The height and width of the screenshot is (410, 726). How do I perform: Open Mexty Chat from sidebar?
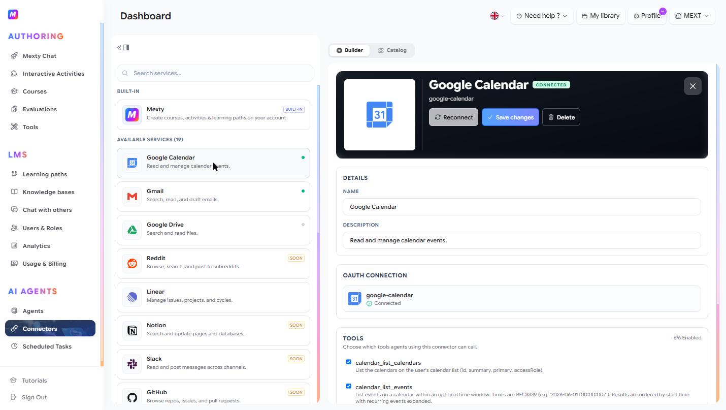[39, 56]
